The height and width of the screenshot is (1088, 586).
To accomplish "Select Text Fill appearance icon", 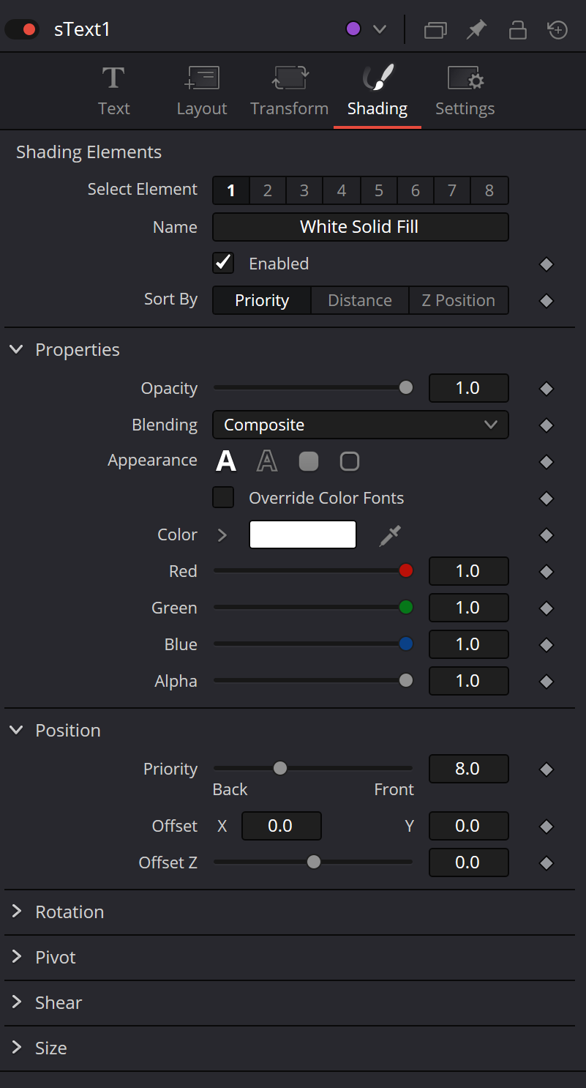I will click(226, 461).
